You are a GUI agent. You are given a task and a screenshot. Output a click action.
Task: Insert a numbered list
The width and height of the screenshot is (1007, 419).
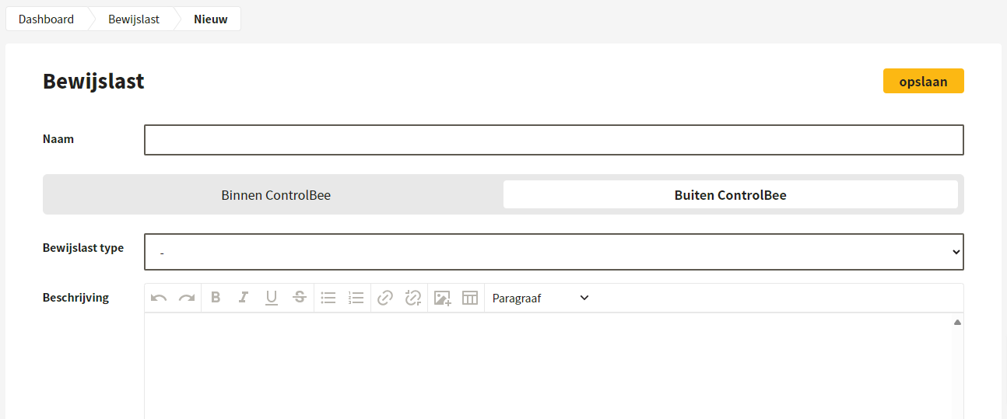tap(356, 298)
